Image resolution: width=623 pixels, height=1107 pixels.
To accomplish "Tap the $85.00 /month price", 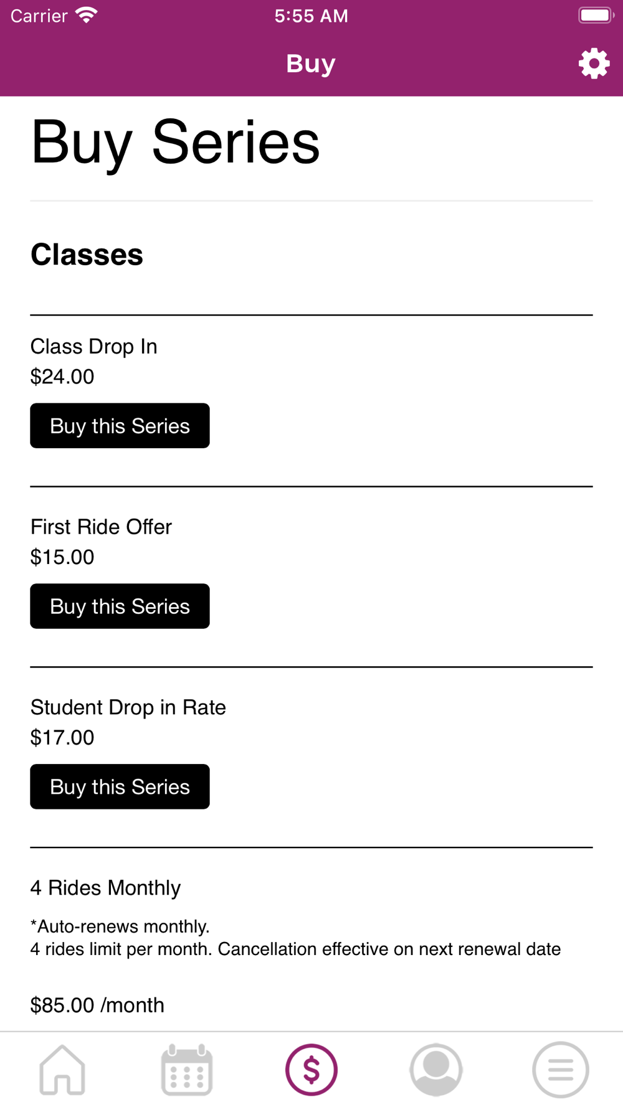I will pyautogui.click(x=98, y=1005).
